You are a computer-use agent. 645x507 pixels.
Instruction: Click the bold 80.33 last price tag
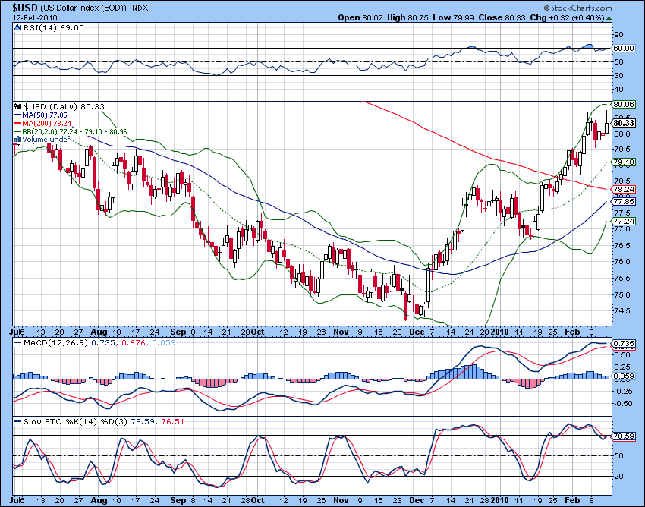(x=624, y=123)
